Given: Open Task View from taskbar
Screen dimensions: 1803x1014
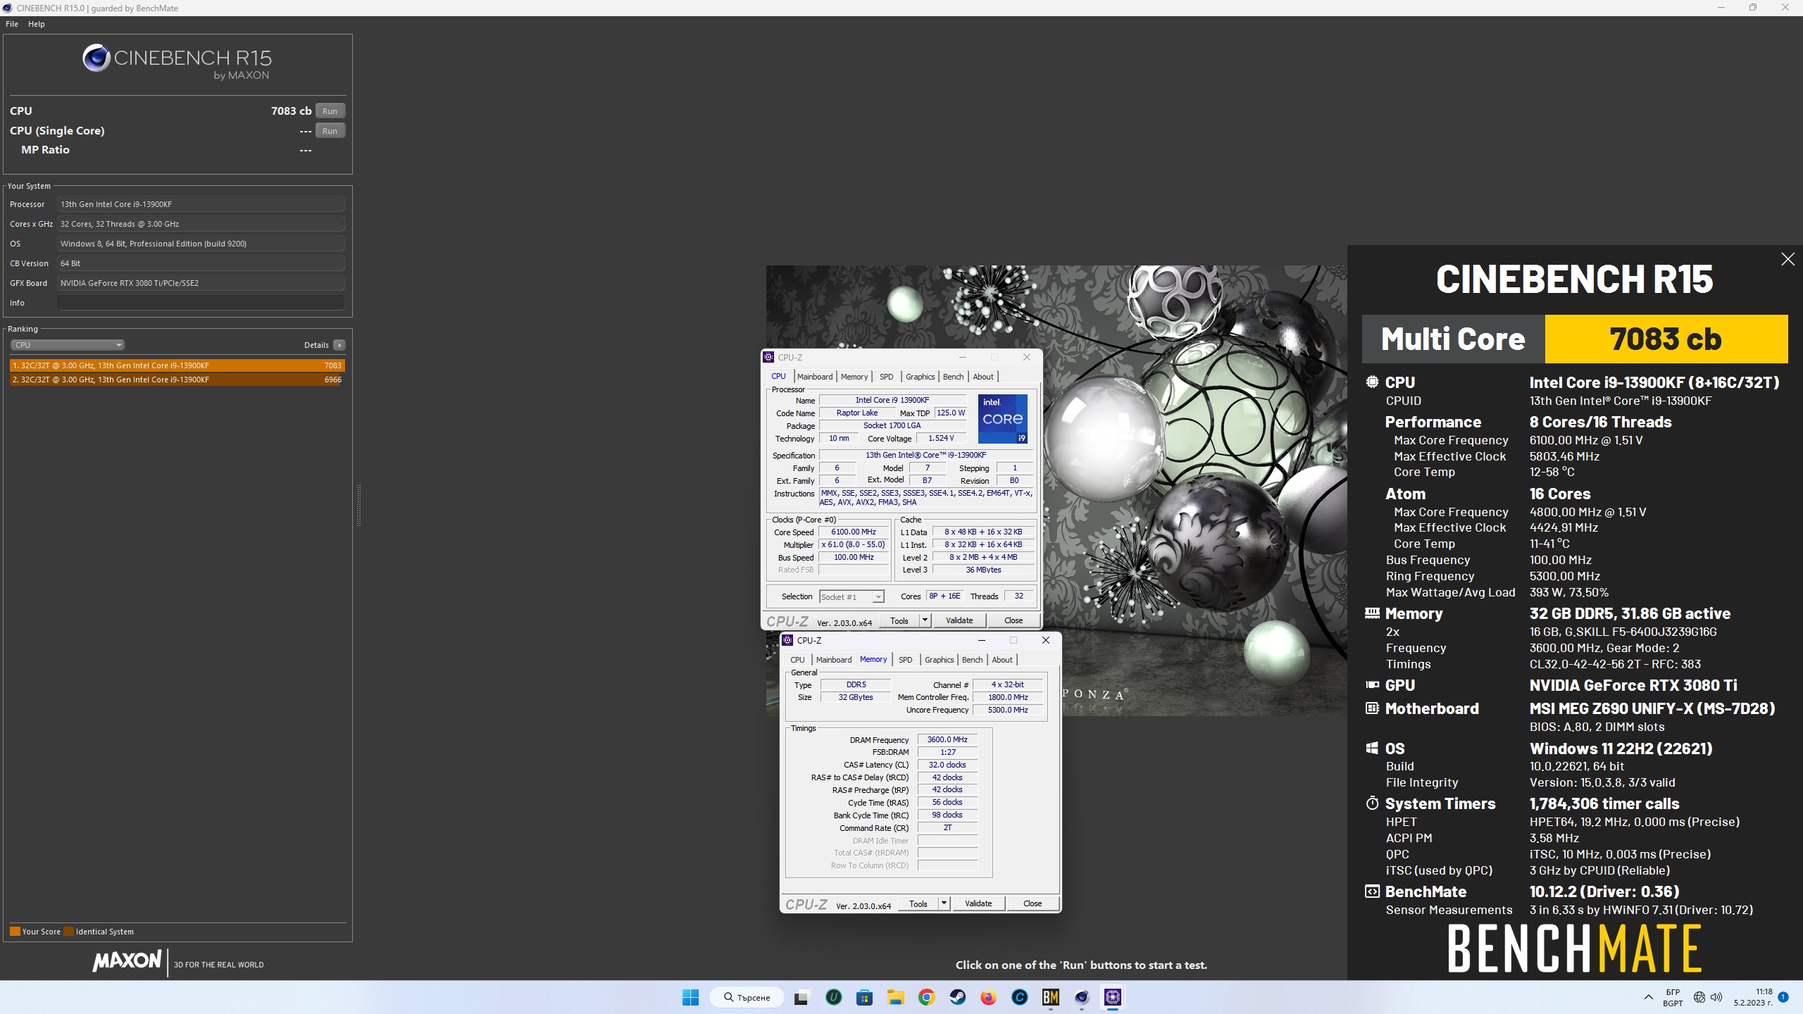Looking at the screenshot, I should pos(801,997).
